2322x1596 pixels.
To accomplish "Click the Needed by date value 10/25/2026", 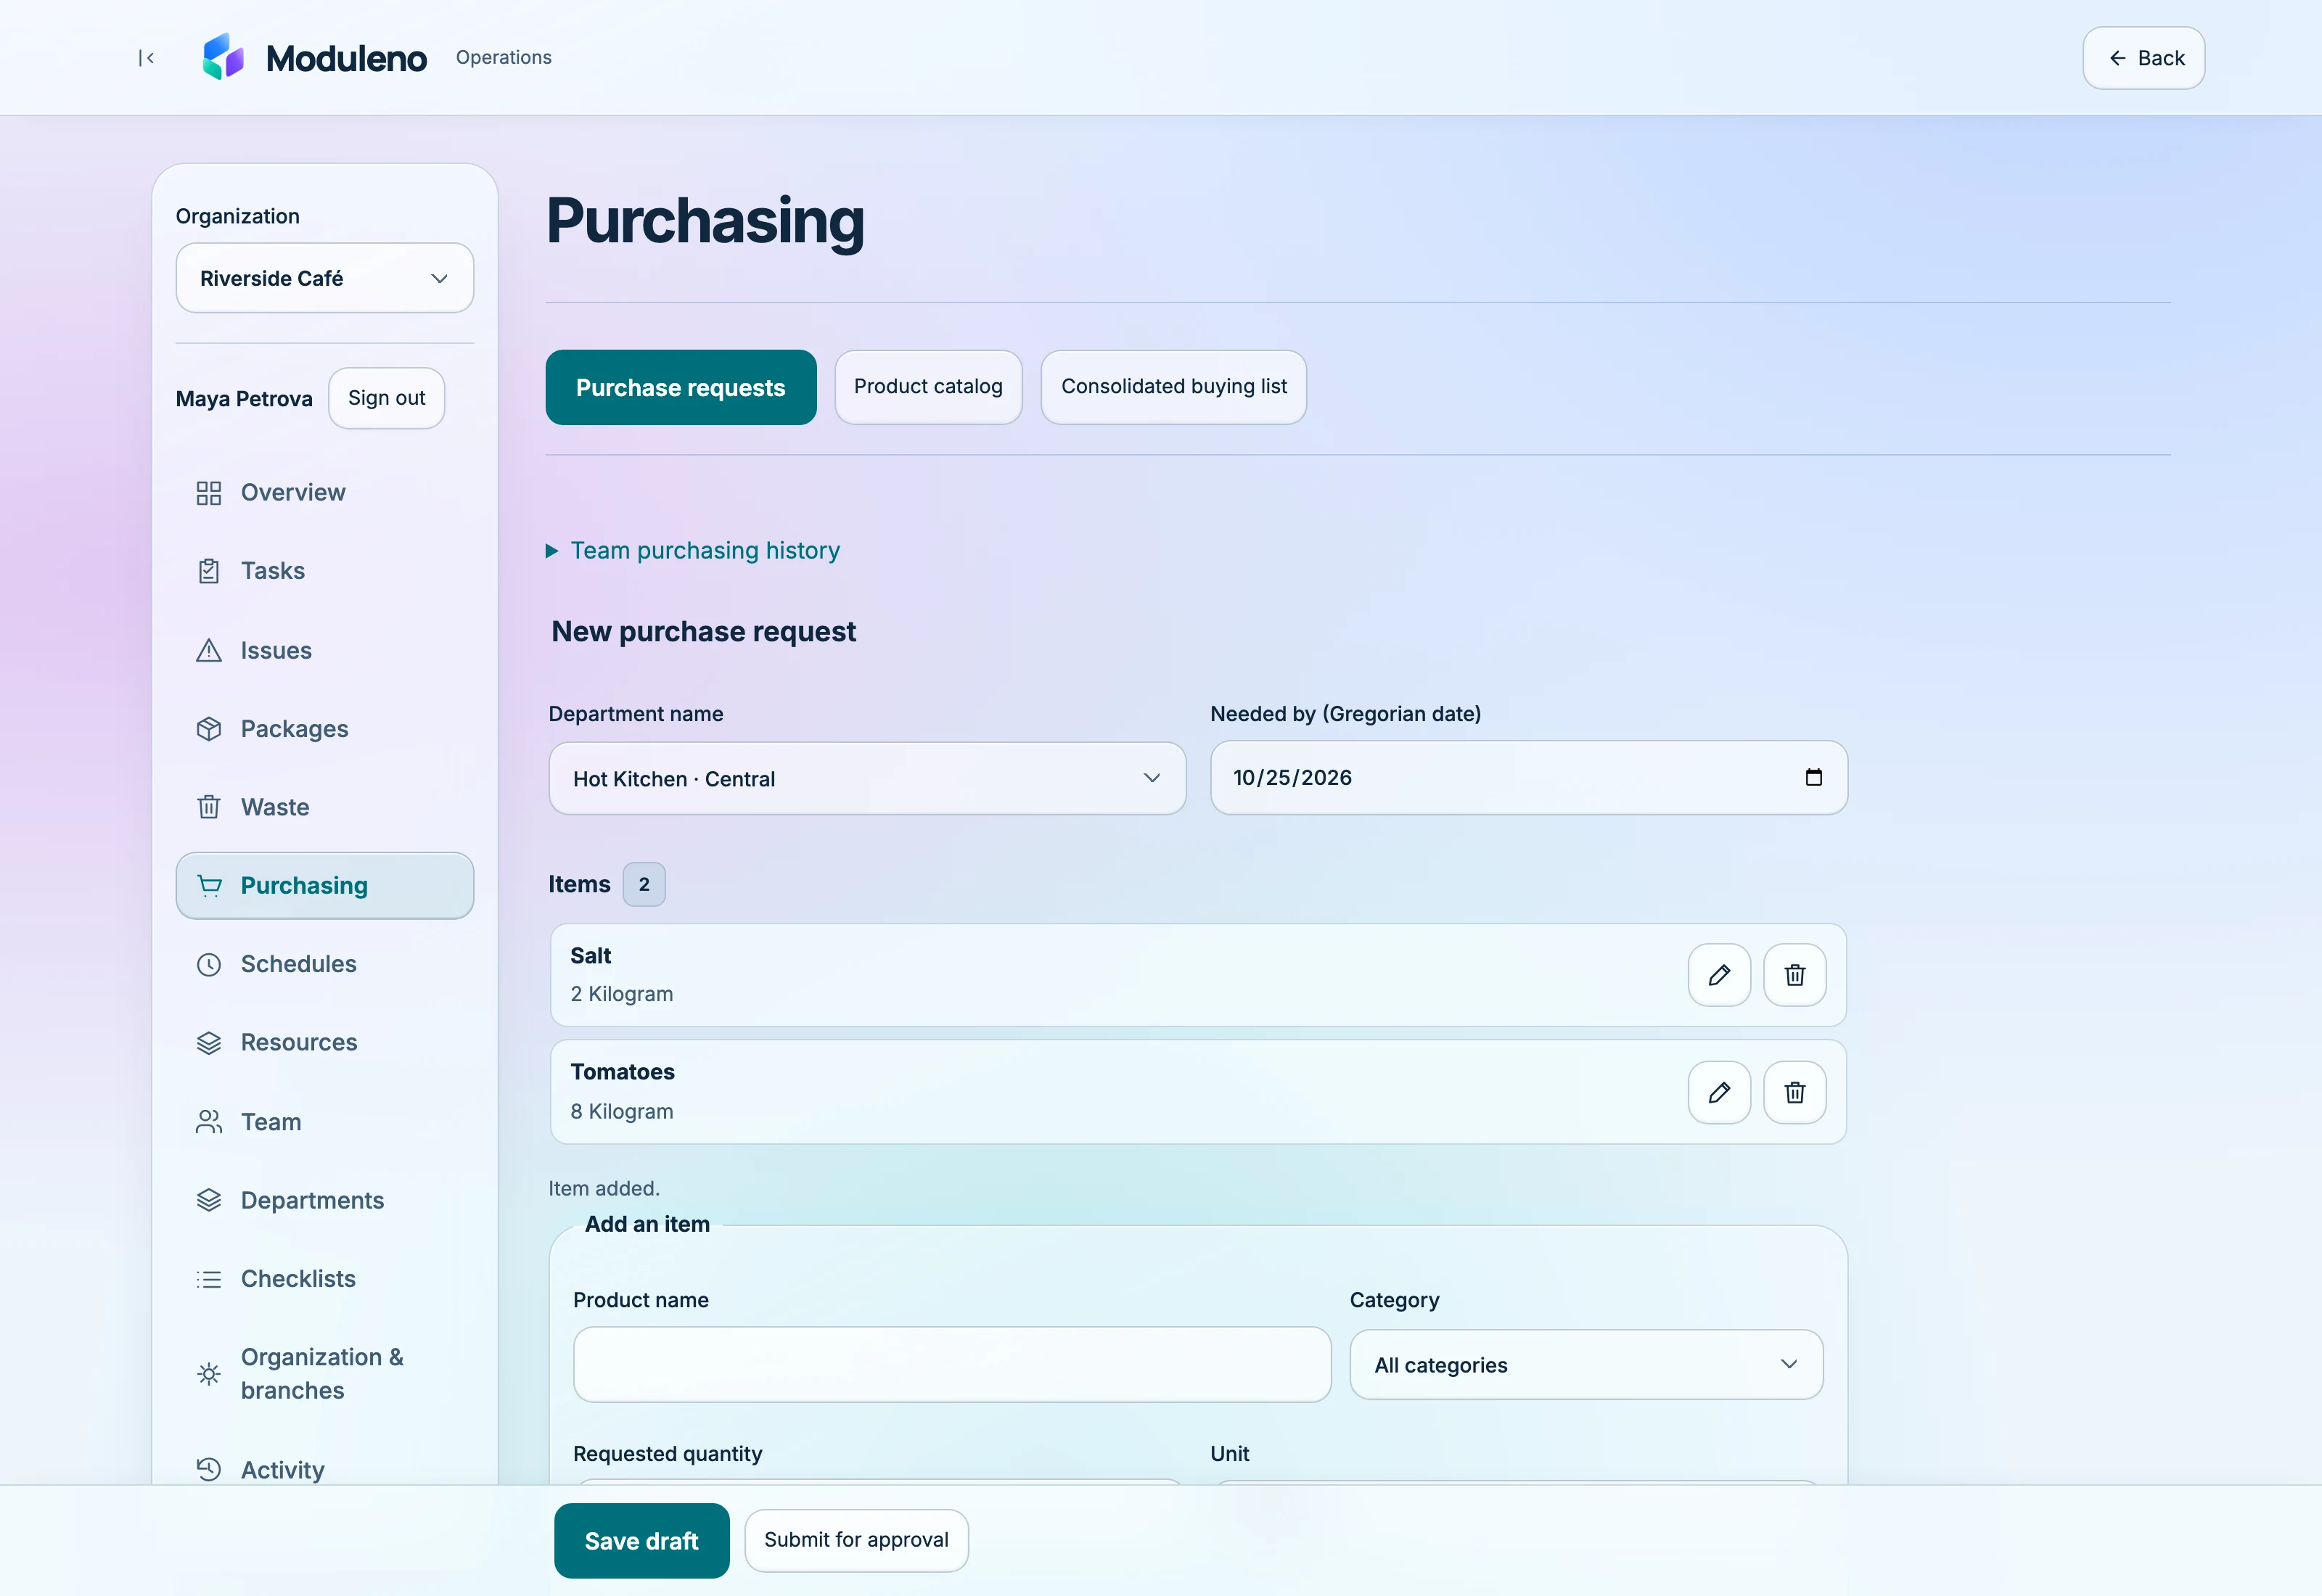I will [x=1292, y=777].
